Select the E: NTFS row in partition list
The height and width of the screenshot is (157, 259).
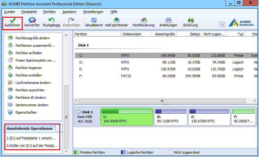(166, 69)
